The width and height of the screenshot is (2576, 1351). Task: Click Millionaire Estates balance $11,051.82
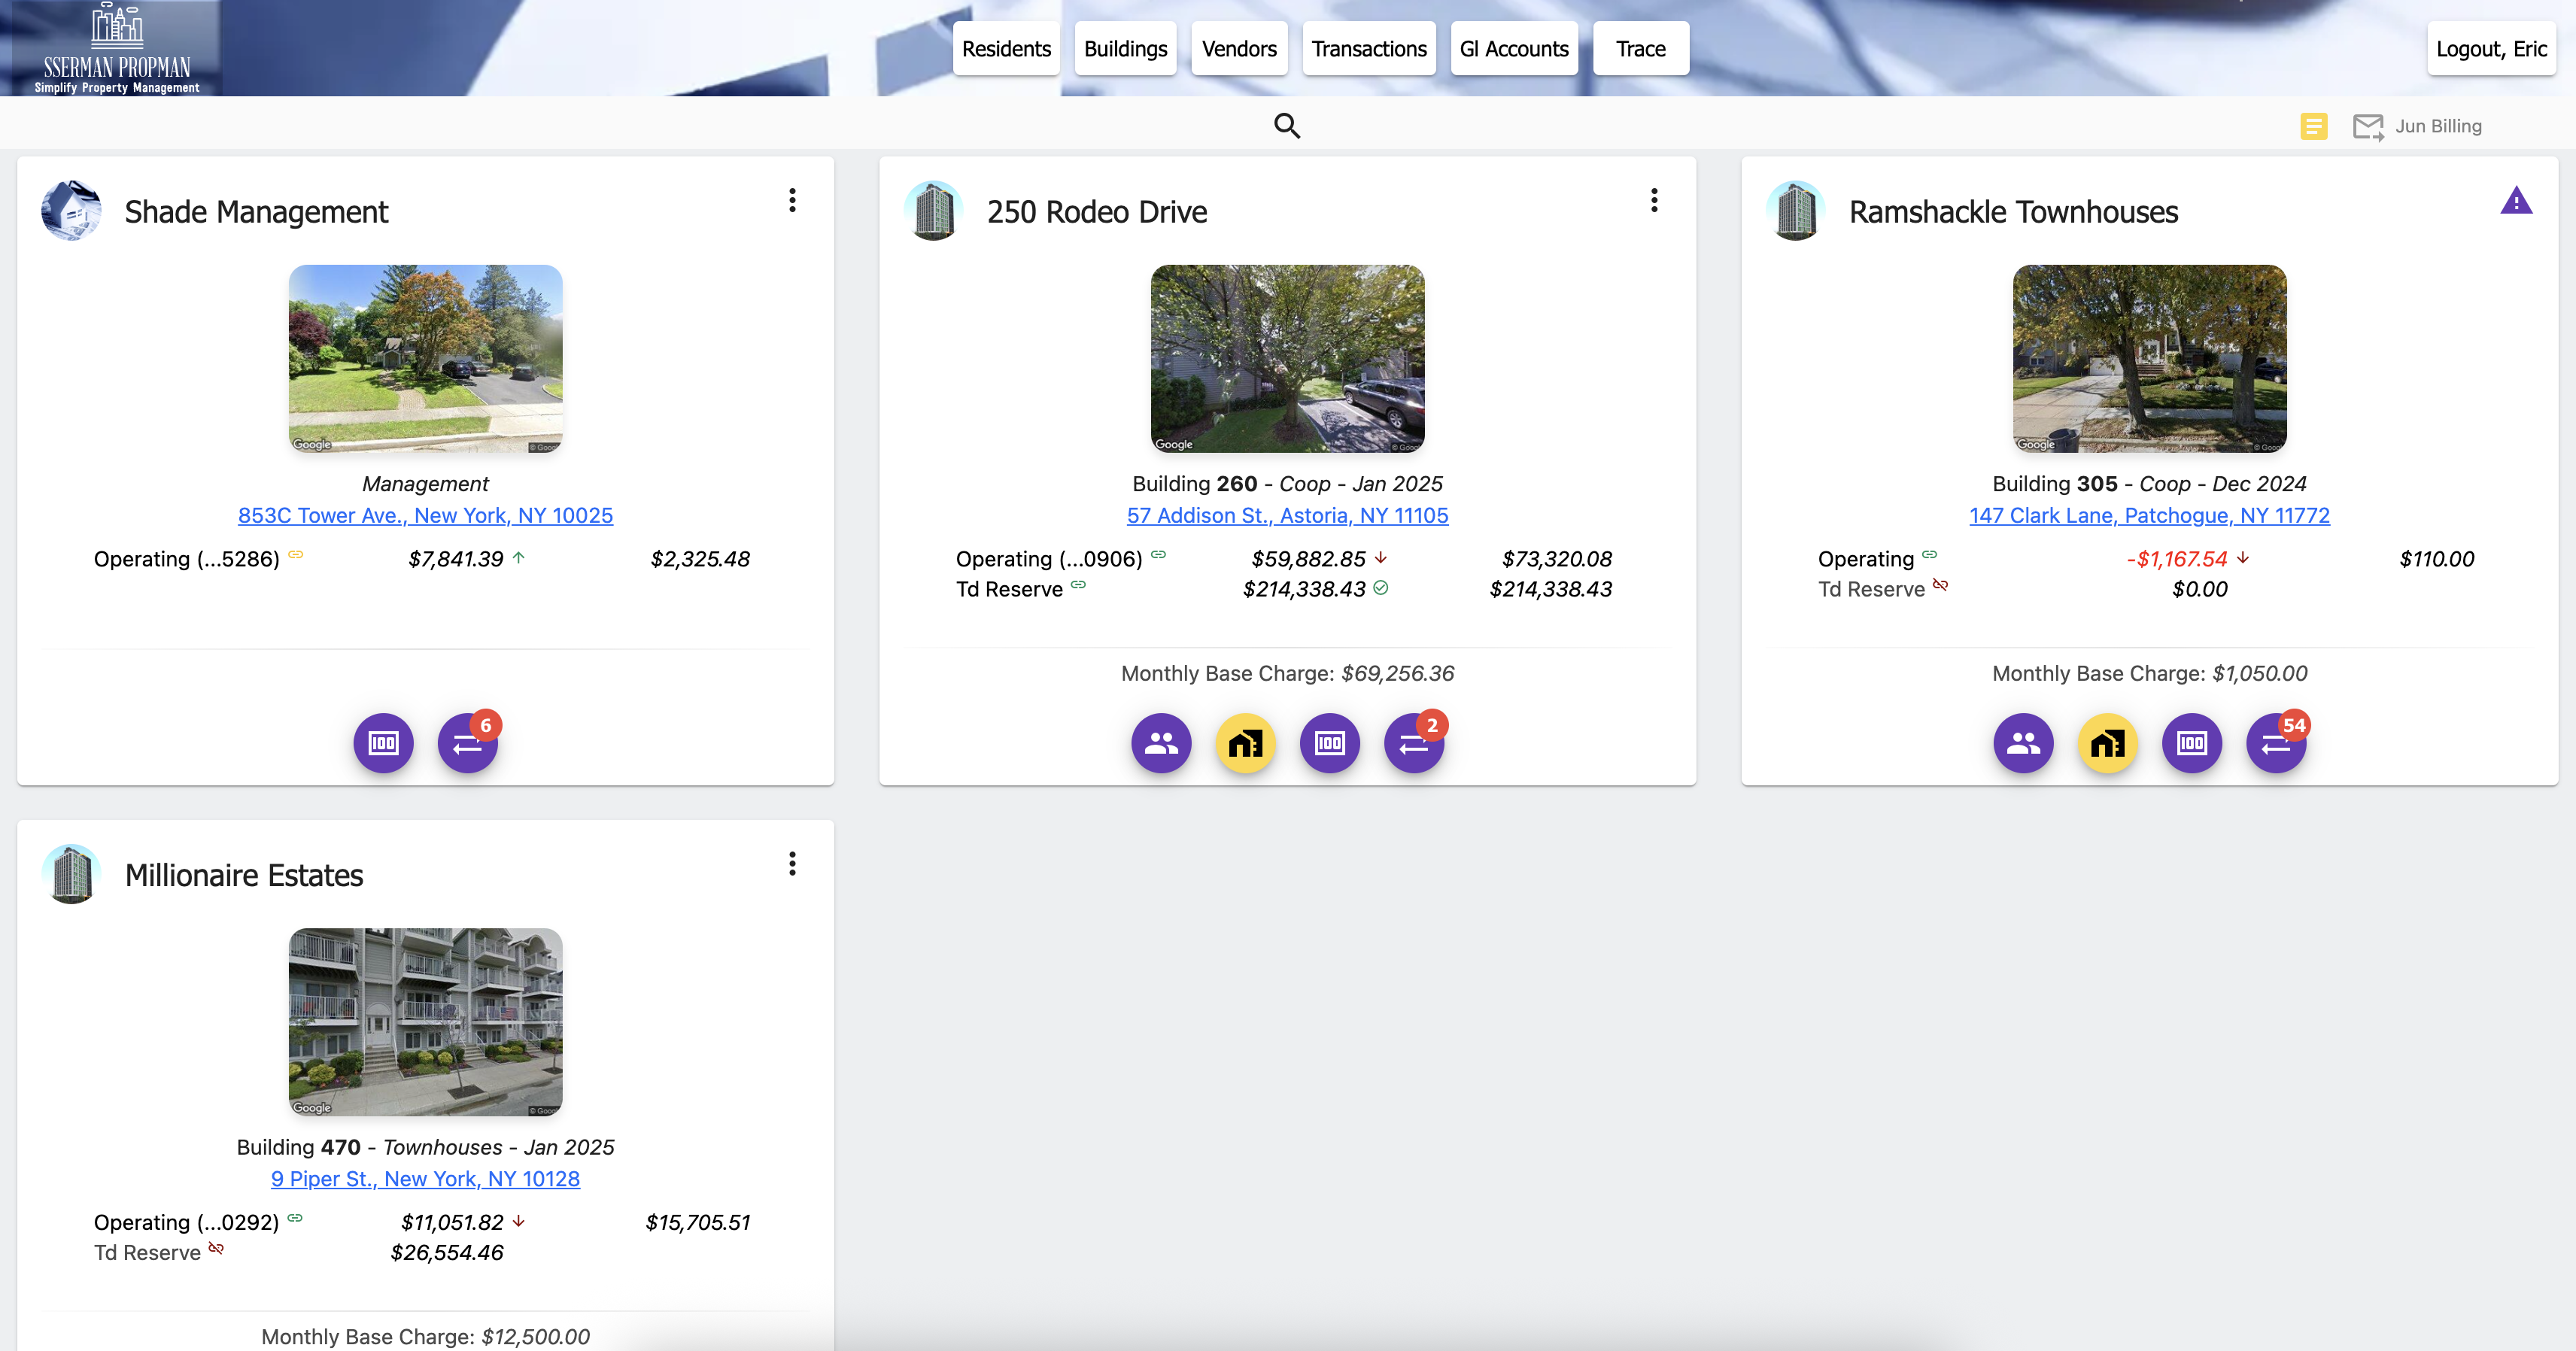(x=452, y=1222)
